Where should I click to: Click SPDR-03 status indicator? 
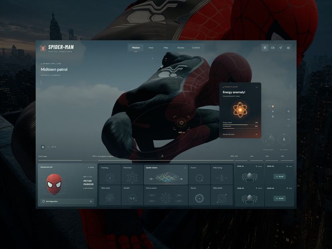[259, 188]
